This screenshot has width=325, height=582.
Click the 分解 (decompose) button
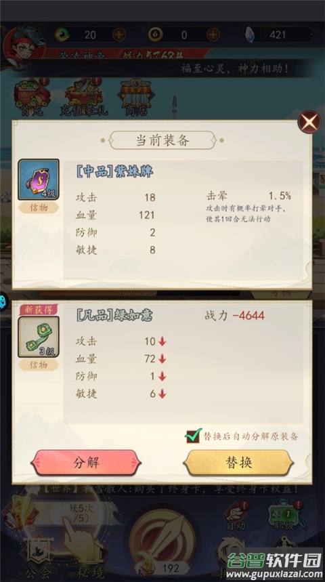[x=86, y=463]
